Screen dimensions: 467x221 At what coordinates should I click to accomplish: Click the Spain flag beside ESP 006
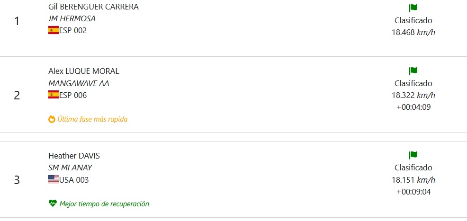pos(53,95)
